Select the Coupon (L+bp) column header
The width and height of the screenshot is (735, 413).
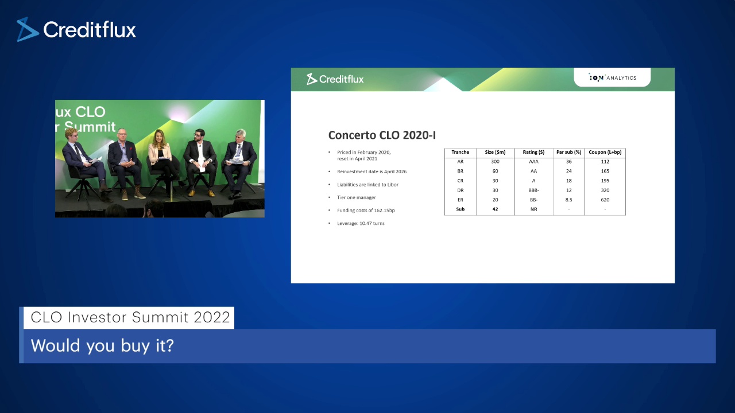[605, 153]
